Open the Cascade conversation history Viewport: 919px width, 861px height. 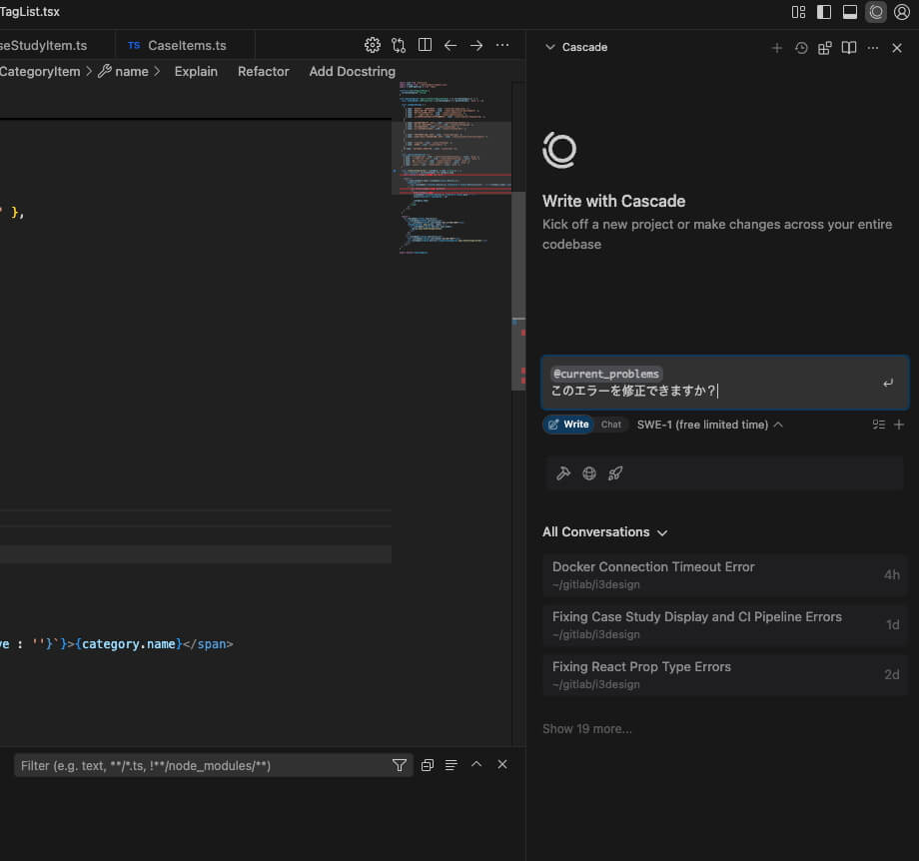(801, 48)
